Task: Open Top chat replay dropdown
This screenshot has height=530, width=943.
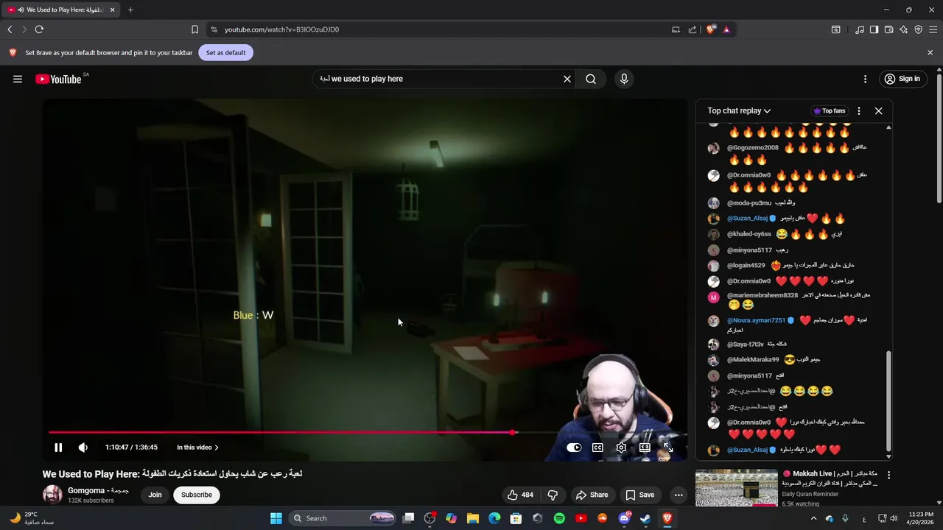Action: (x=739, y=110)
